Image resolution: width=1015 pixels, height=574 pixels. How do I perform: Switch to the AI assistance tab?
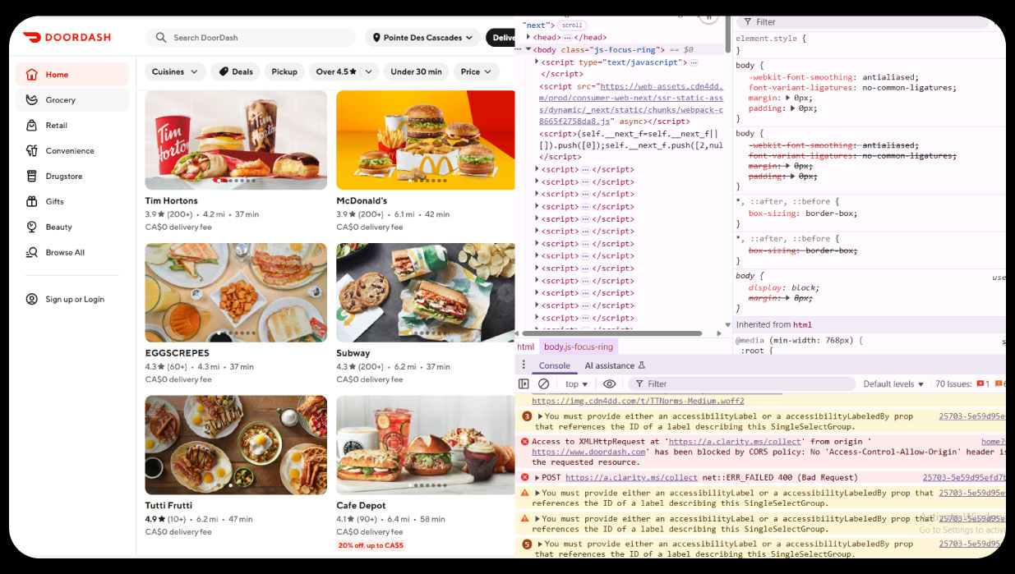[614, 366]
